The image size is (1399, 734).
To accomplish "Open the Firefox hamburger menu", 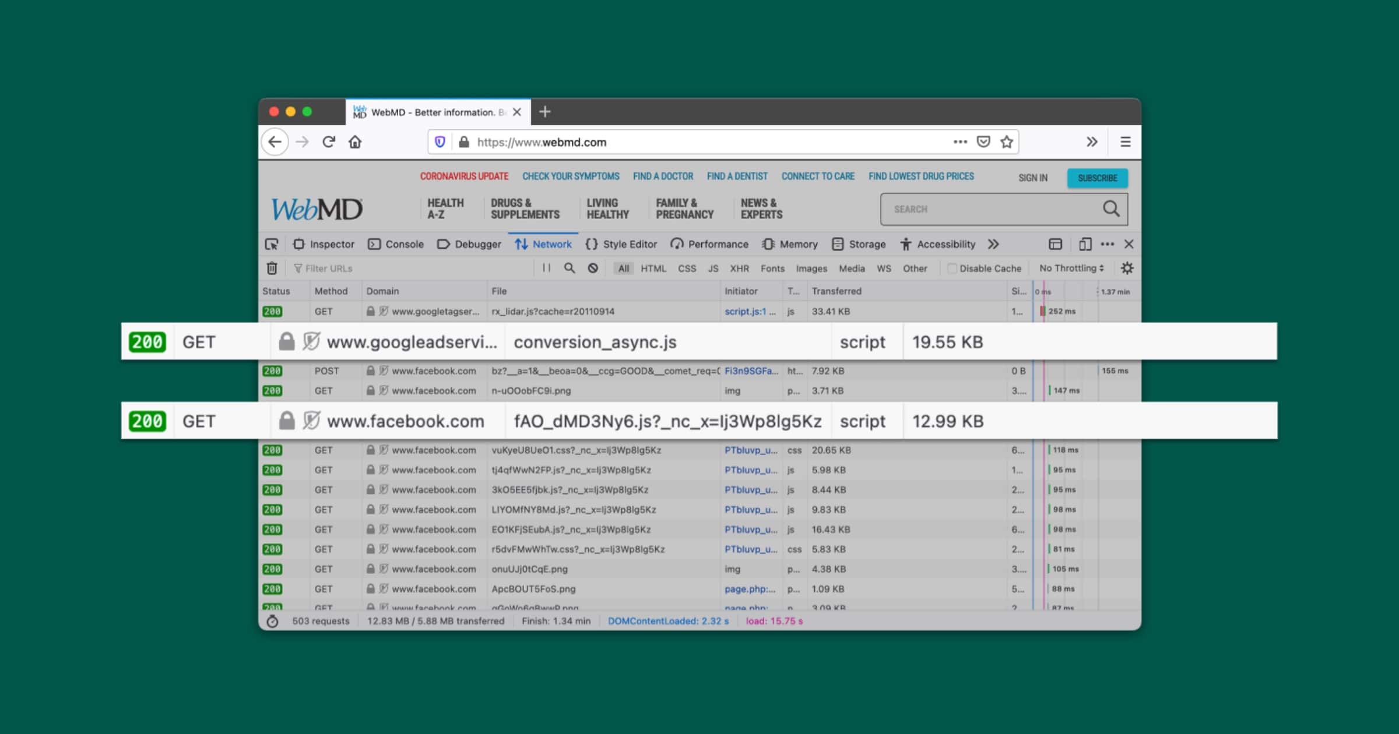I will coord(1125,142).
